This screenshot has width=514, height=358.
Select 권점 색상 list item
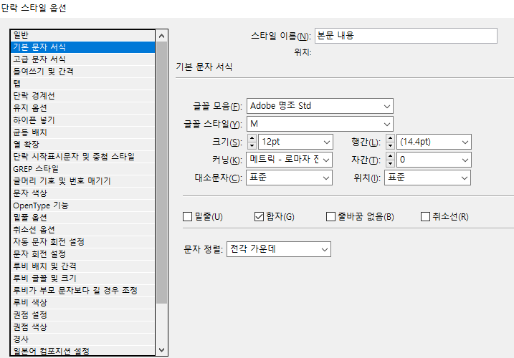coord(82,327)
